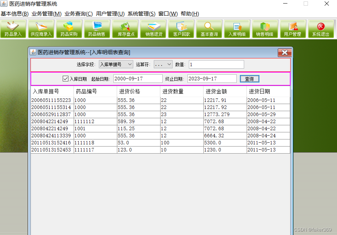
Task: Open the 用户管理 toolbar icon
Action: click(x=293, y=29)
